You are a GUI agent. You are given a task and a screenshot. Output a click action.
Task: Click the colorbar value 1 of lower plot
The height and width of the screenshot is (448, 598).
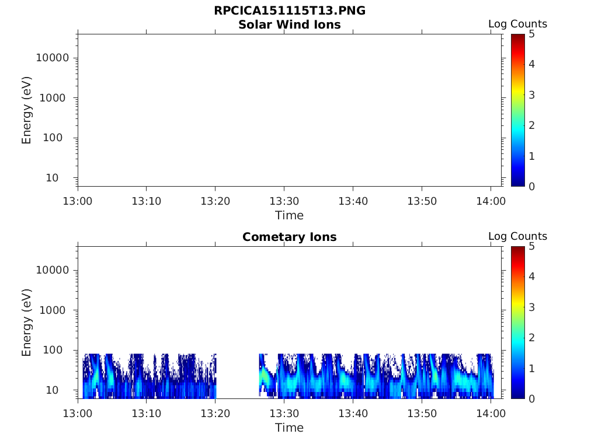click(531, 369)
